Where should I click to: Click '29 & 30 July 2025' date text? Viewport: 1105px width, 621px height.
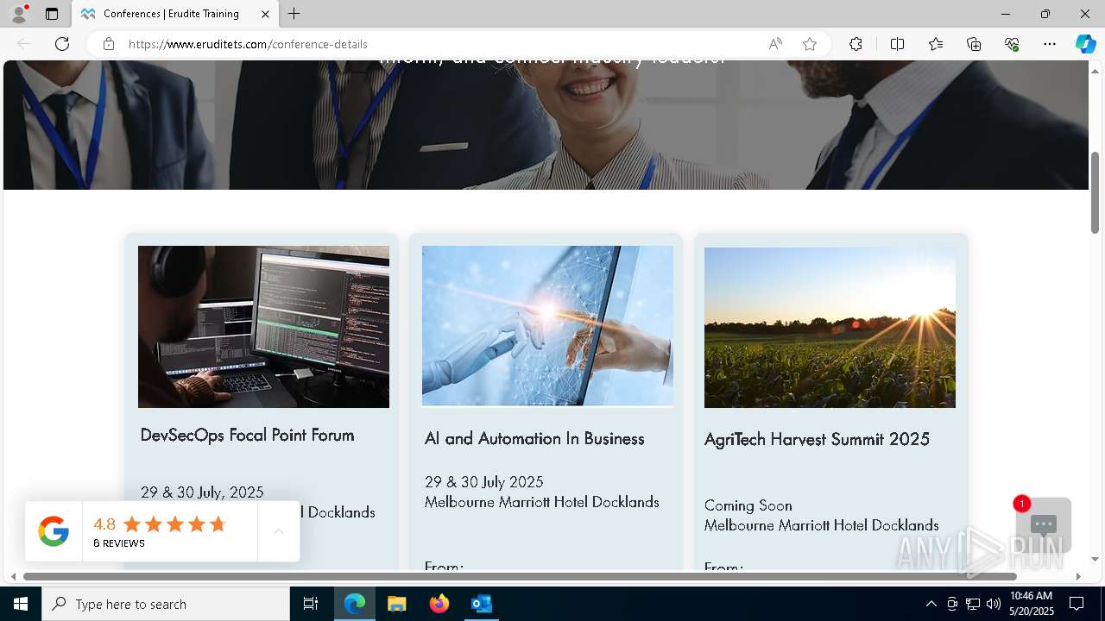pyautogui.click(x=483, y=482)
